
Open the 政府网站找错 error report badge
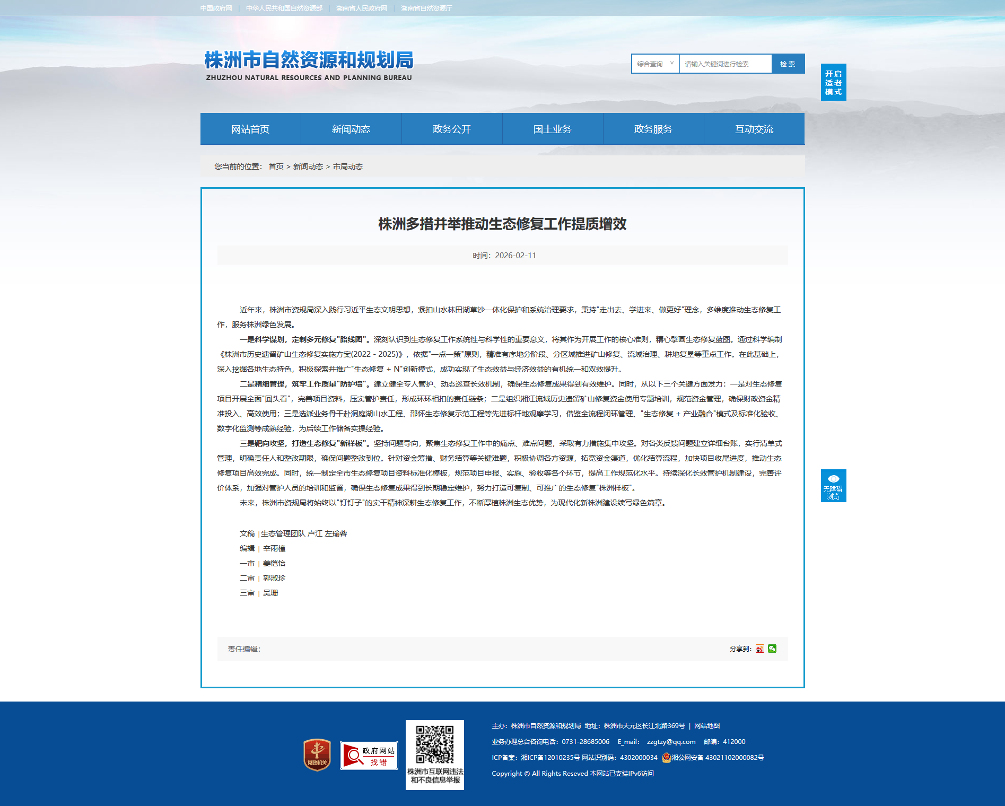click(369, 755)
